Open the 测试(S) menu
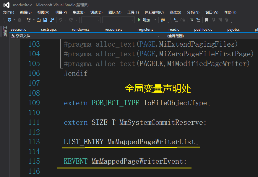 (x=175, y=12)
